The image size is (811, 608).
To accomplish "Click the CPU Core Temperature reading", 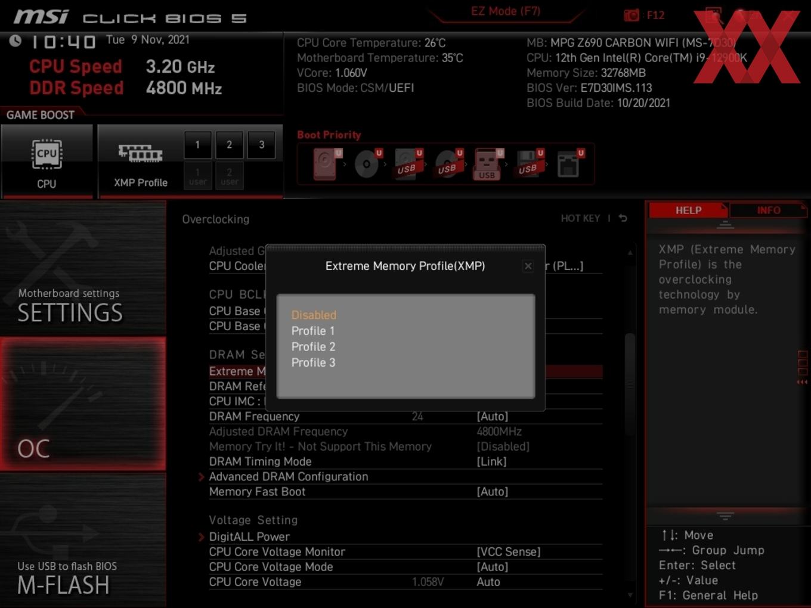I will pyautogui.click(x=371, y=43).
